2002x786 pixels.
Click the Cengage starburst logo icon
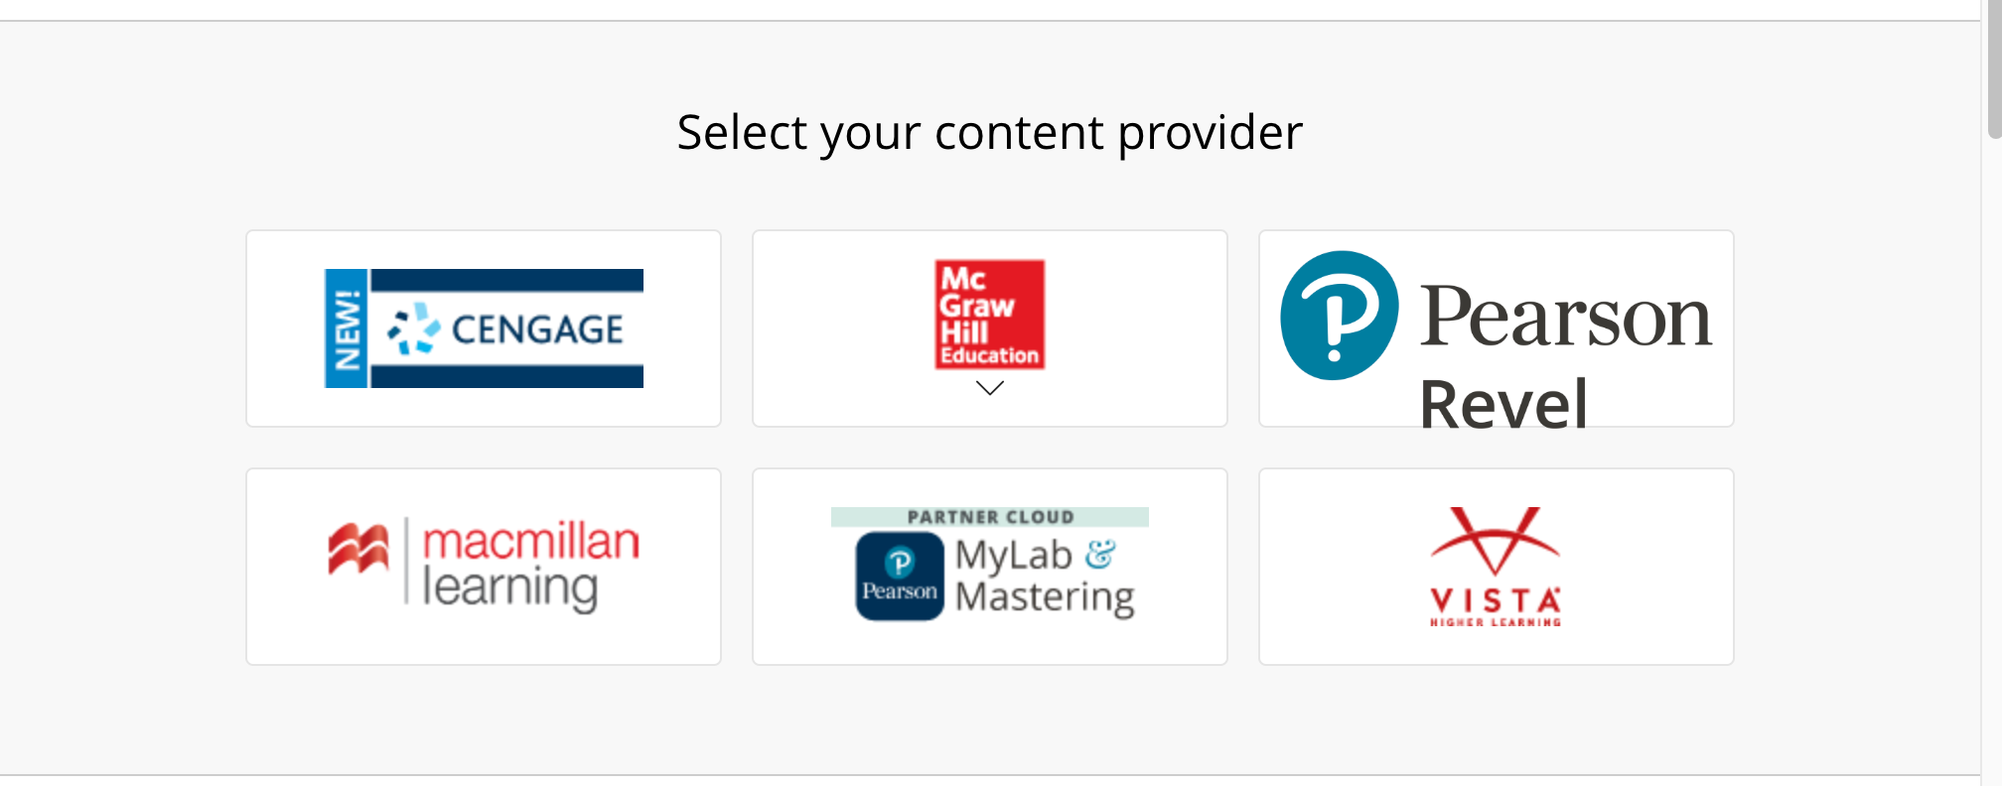pyautogui.click(x=413, y=328)
